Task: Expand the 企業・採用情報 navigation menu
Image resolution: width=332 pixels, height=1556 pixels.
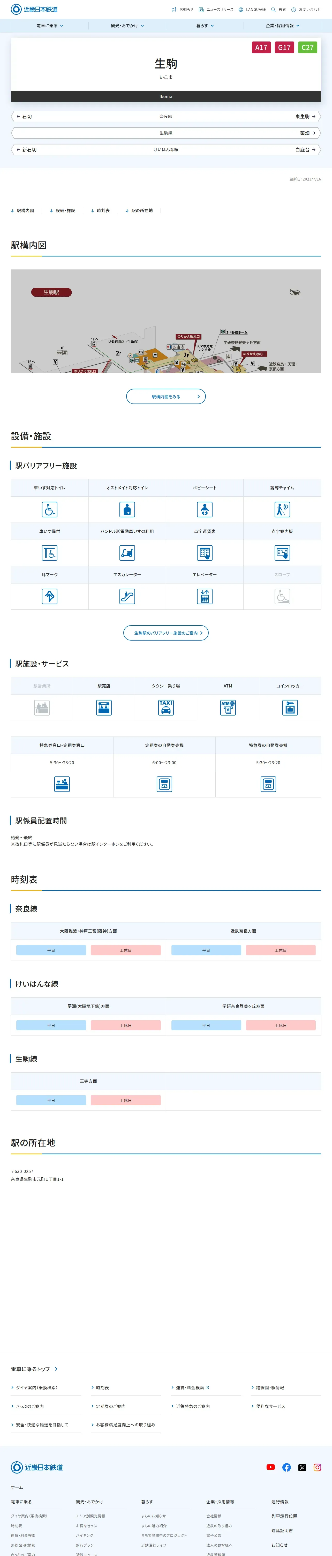Action: [282, 26]
